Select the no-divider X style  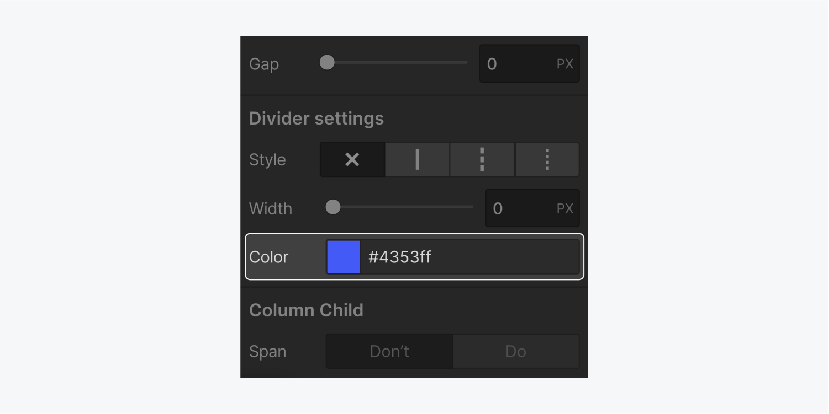[352, 160]
